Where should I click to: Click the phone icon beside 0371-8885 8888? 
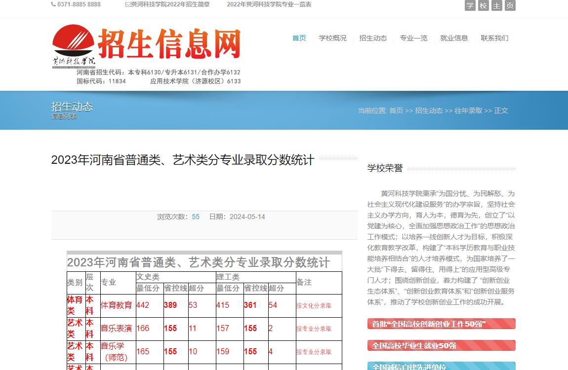(53, 4)
